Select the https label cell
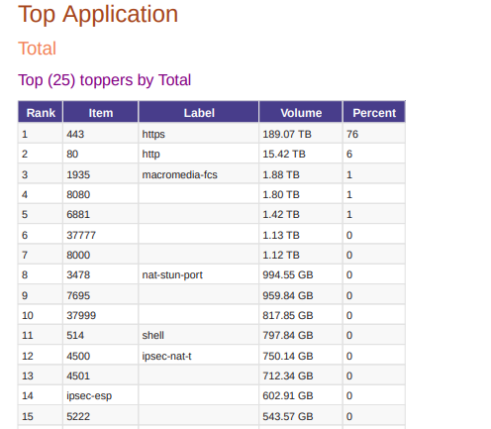The width and height of the screenshot is (491, 429). click(199, 134)
